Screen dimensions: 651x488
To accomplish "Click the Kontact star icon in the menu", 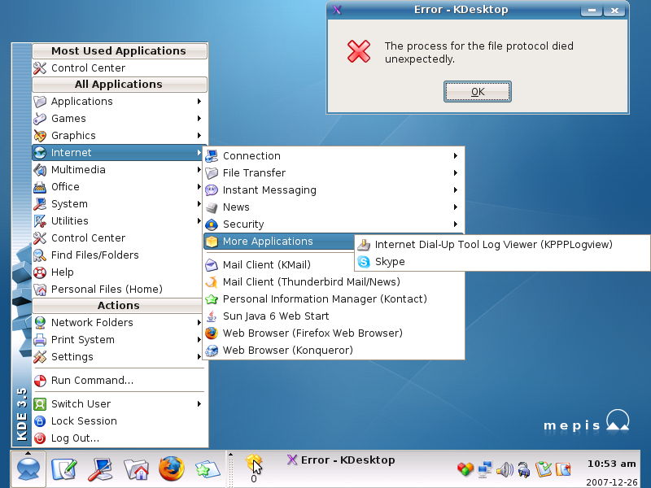I will (212, 298).
